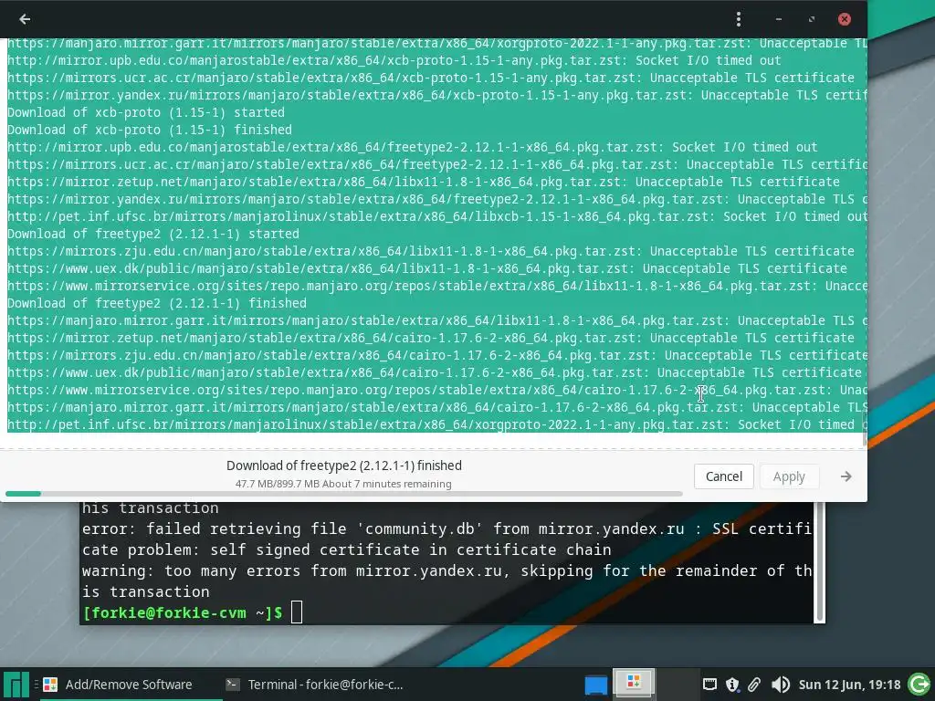Click the Terminal prompt after forkie@forkie-cvm
The width and height of the screenshot is (935, 701).
click(x=297, y=612)
